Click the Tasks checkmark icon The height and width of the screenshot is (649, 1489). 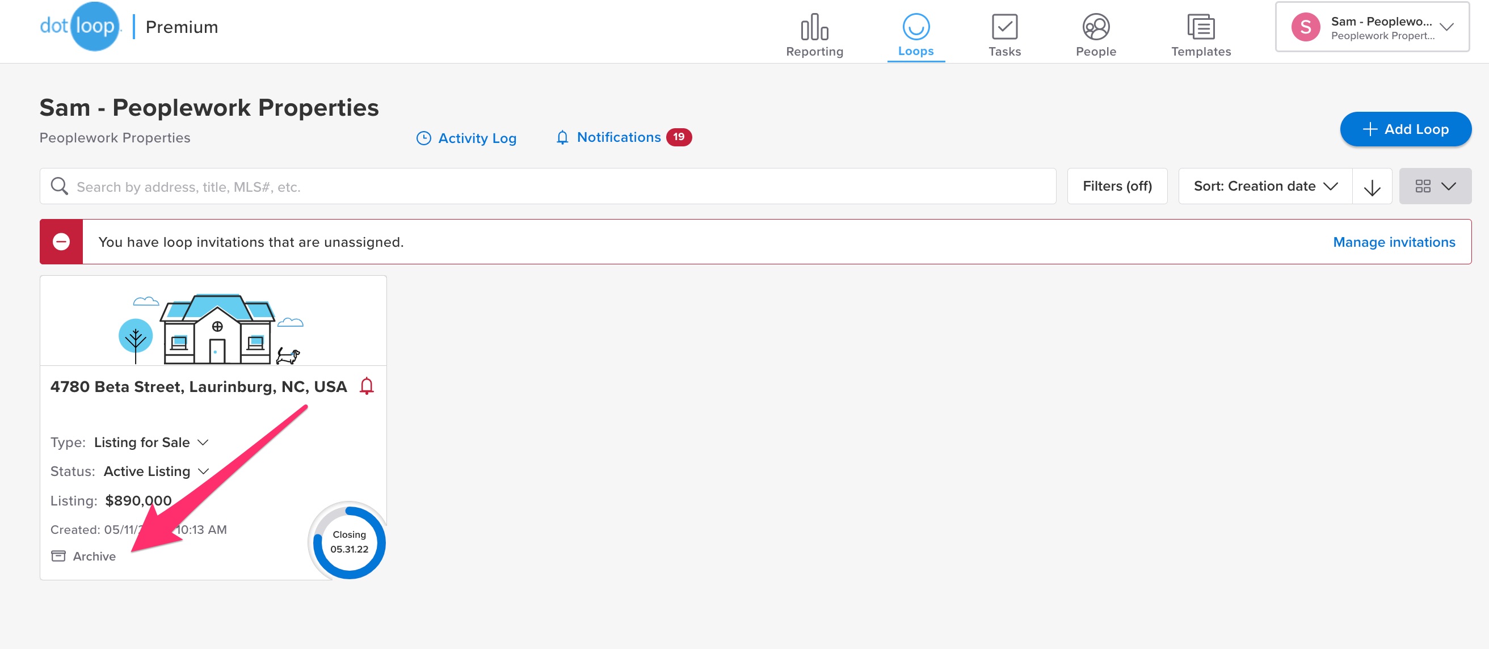pos(1004,27)
